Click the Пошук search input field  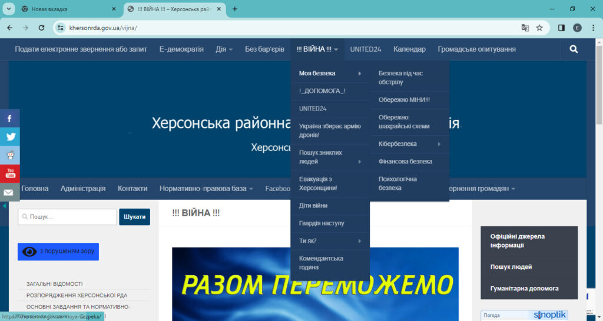67,217
